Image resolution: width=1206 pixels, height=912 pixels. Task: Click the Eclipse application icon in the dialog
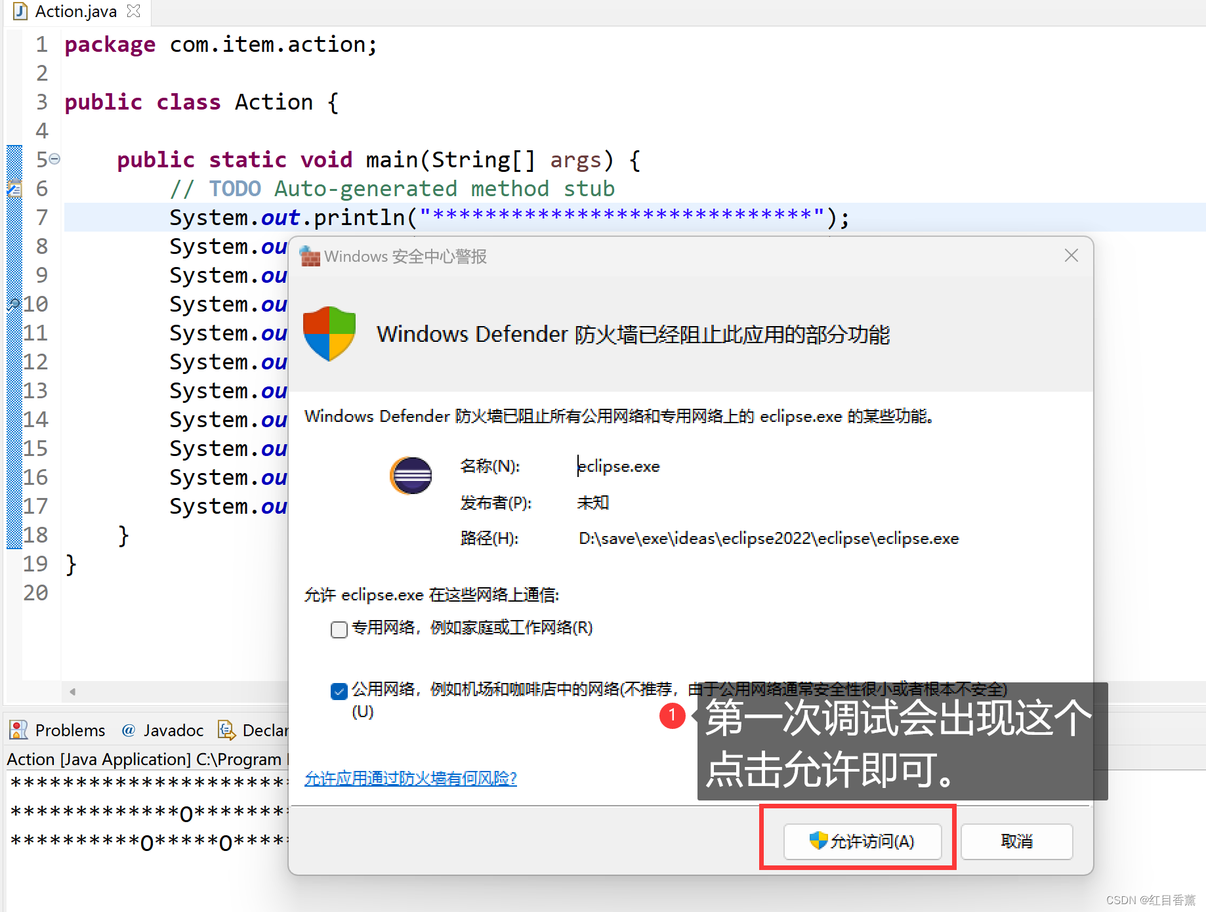tap(411, 475)
